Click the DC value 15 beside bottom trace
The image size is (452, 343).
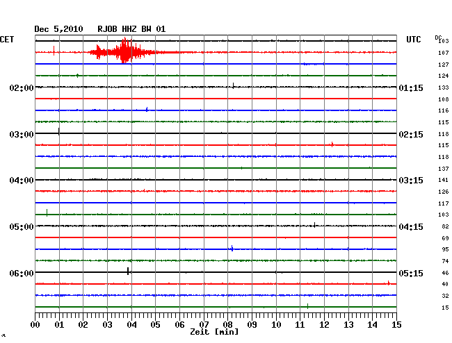pos(445,308)
